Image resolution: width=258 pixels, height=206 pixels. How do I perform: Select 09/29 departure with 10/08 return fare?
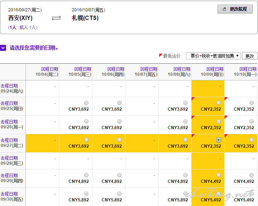pos(186,175)
